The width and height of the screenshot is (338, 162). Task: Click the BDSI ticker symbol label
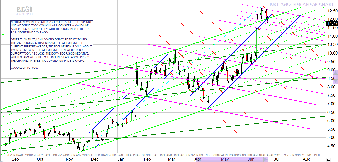pyautogui.click(x=25, y=9)
